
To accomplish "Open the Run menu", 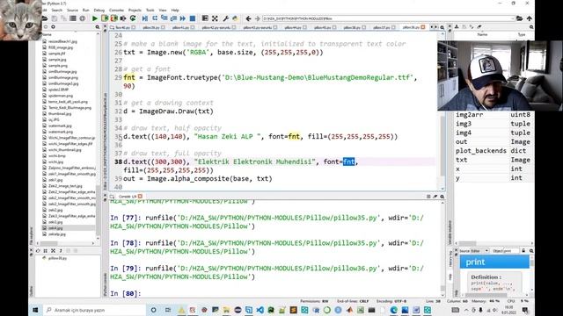I will click(86, 10).
